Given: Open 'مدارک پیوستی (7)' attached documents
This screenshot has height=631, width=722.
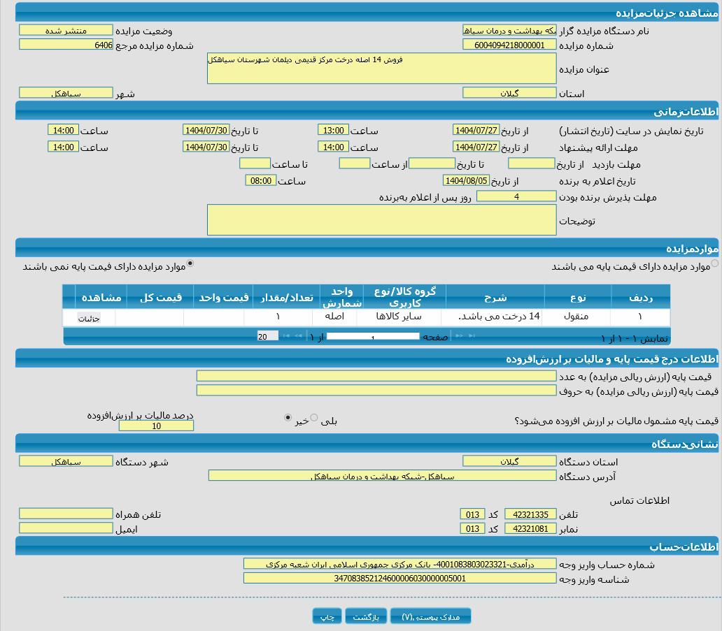Looking at the screenshot, I should click(430, 616).
